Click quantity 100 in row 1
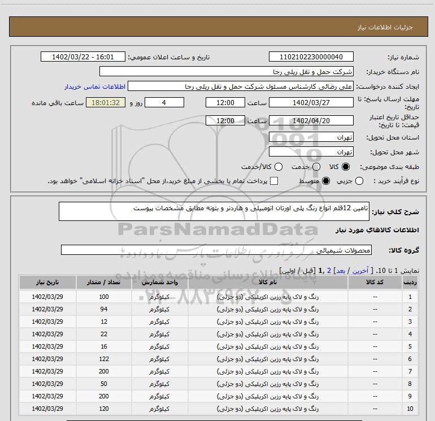The width and height of the screenshot is (435, 421). [104, 297]
